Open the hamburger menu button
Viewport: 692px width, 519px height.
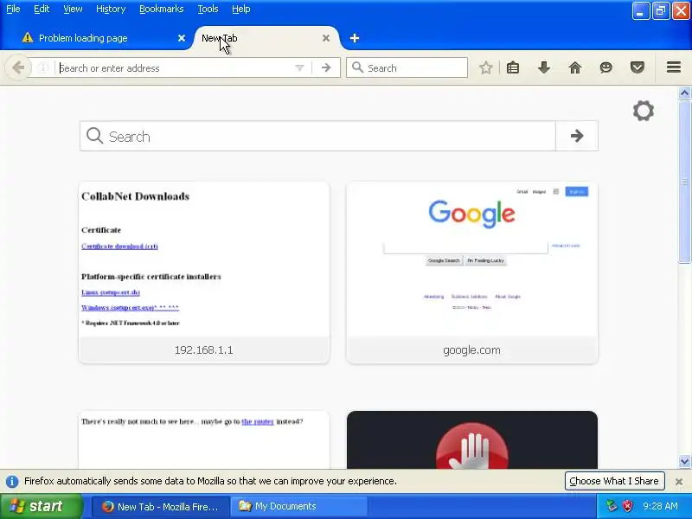click(674, 67)
